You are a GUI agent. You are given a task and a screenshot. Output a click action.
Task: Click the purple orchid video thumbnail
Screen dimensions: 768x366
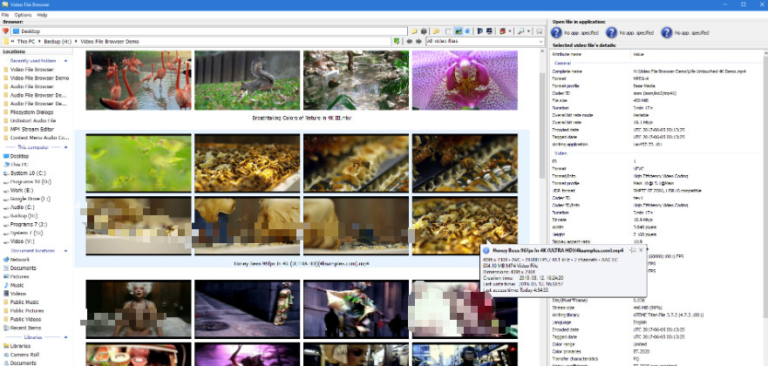(x=465, y=80)
